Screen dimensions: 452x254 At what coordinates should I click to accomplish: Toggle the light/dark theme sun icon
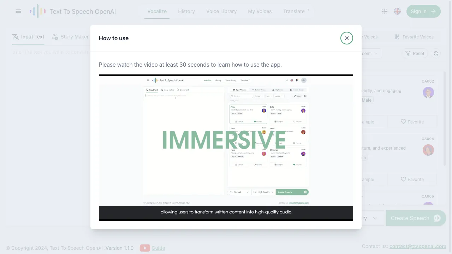coord(385,11)
